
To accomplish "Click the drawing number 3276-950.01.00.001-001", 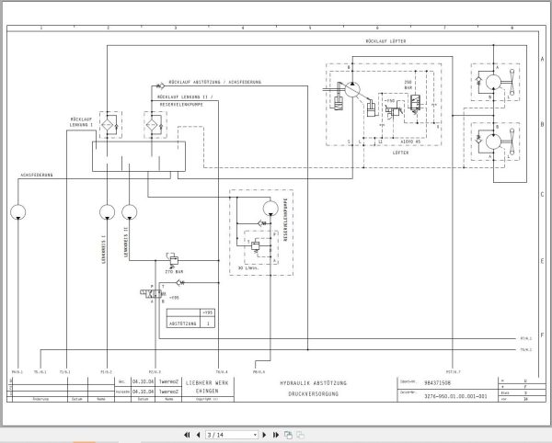I will (x=455, y=396).
